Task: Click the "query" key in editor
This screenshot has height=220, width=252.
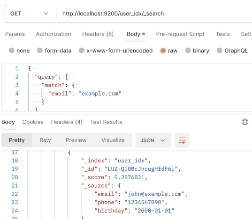Action: [46, 77]
